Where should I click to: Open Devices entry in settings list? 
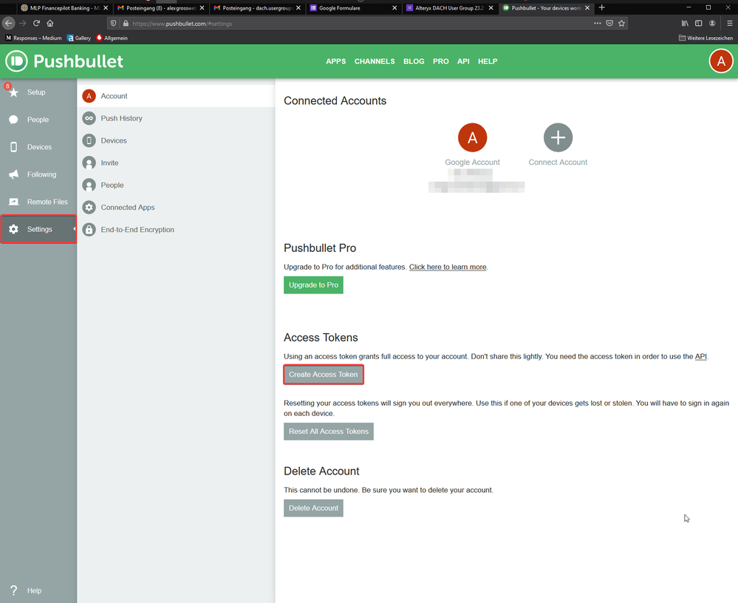pyautogui.click(x=176, y=140)
